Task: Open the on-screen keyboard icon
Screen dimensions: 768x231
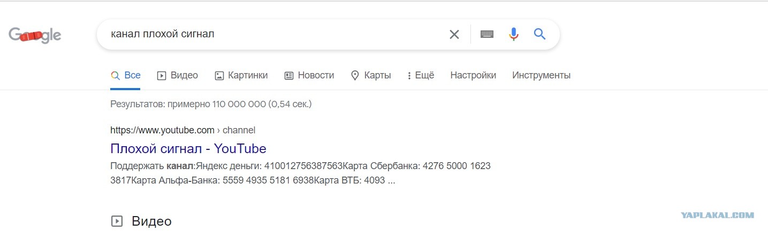Action: point(486,35)
